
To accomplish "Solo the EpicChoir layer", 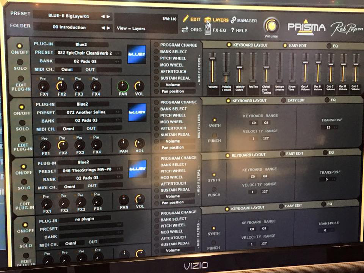I will coord(20,62).
